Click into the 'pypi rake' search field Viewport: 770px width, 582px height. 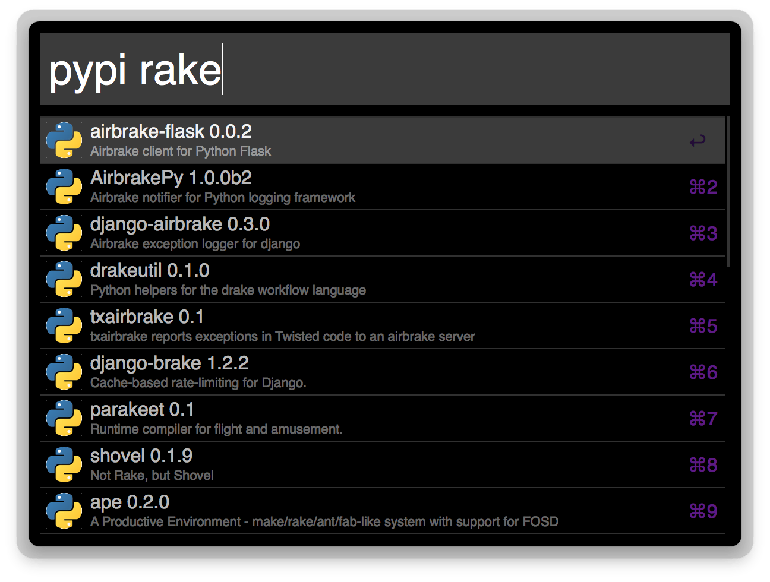(x=385, y=69)
